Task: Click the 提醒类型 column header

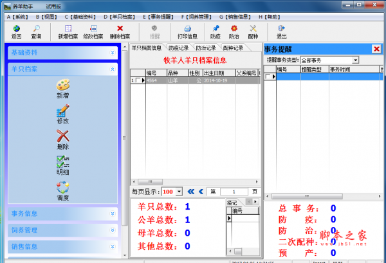Action: pyautogui.click(x=315, y=69)
